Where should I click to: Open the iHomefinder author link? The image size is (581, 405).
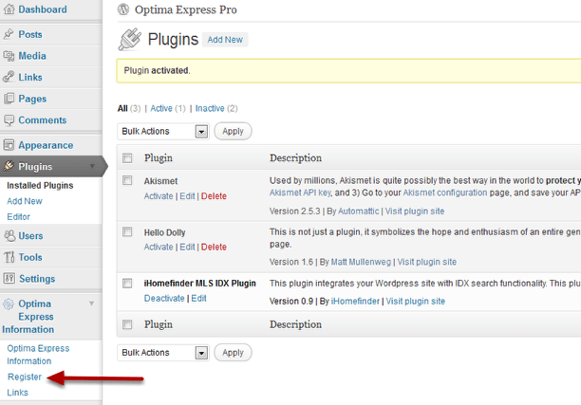[x=355, y=302]
